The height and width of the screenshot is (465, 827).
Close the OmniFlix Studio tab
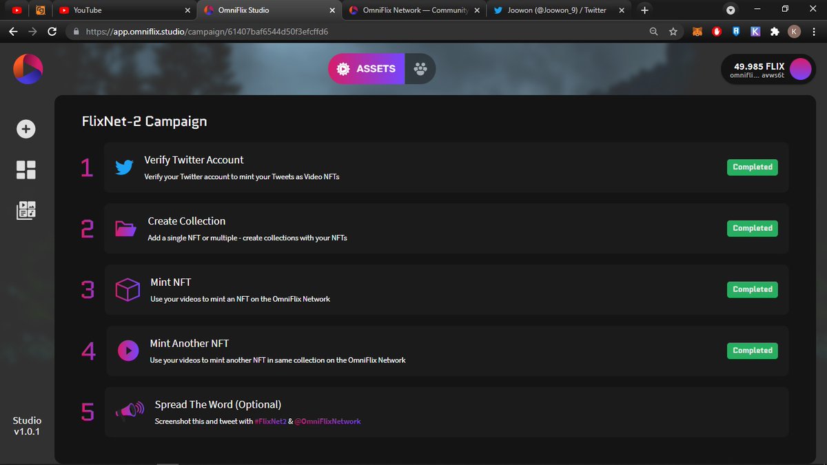[x=333, y=10]
